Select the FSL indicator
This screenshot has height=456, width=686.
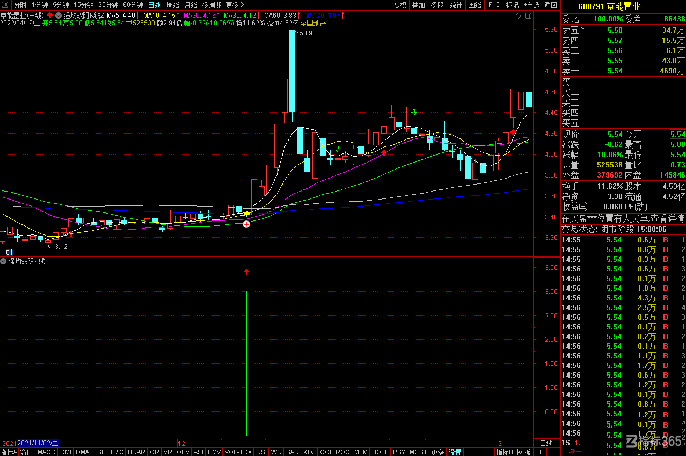tap(99, 452)
